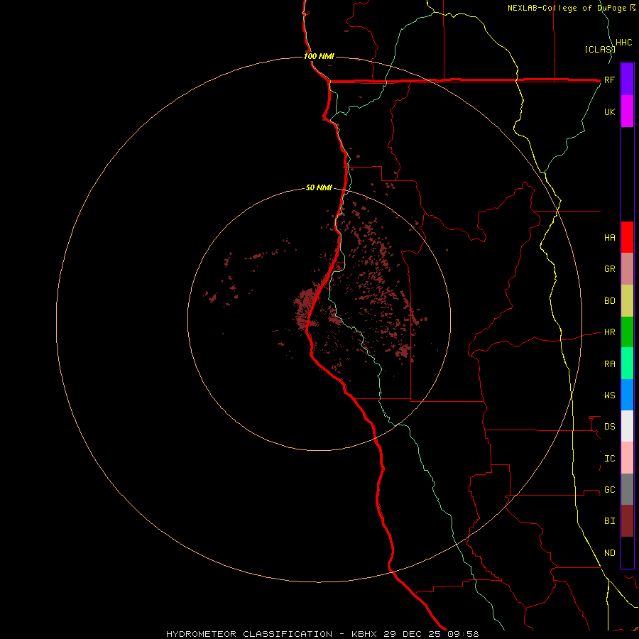The image size is (639, 639).
Task: Click the HA red legend swatch
Action: pyautogui.click(x=627, y=237)
